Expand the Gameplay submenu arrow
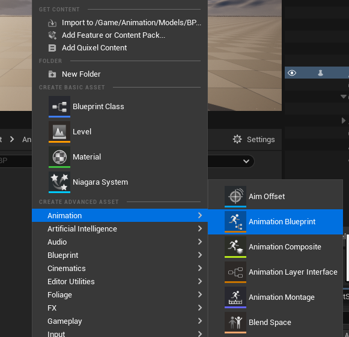 (200, 321)
